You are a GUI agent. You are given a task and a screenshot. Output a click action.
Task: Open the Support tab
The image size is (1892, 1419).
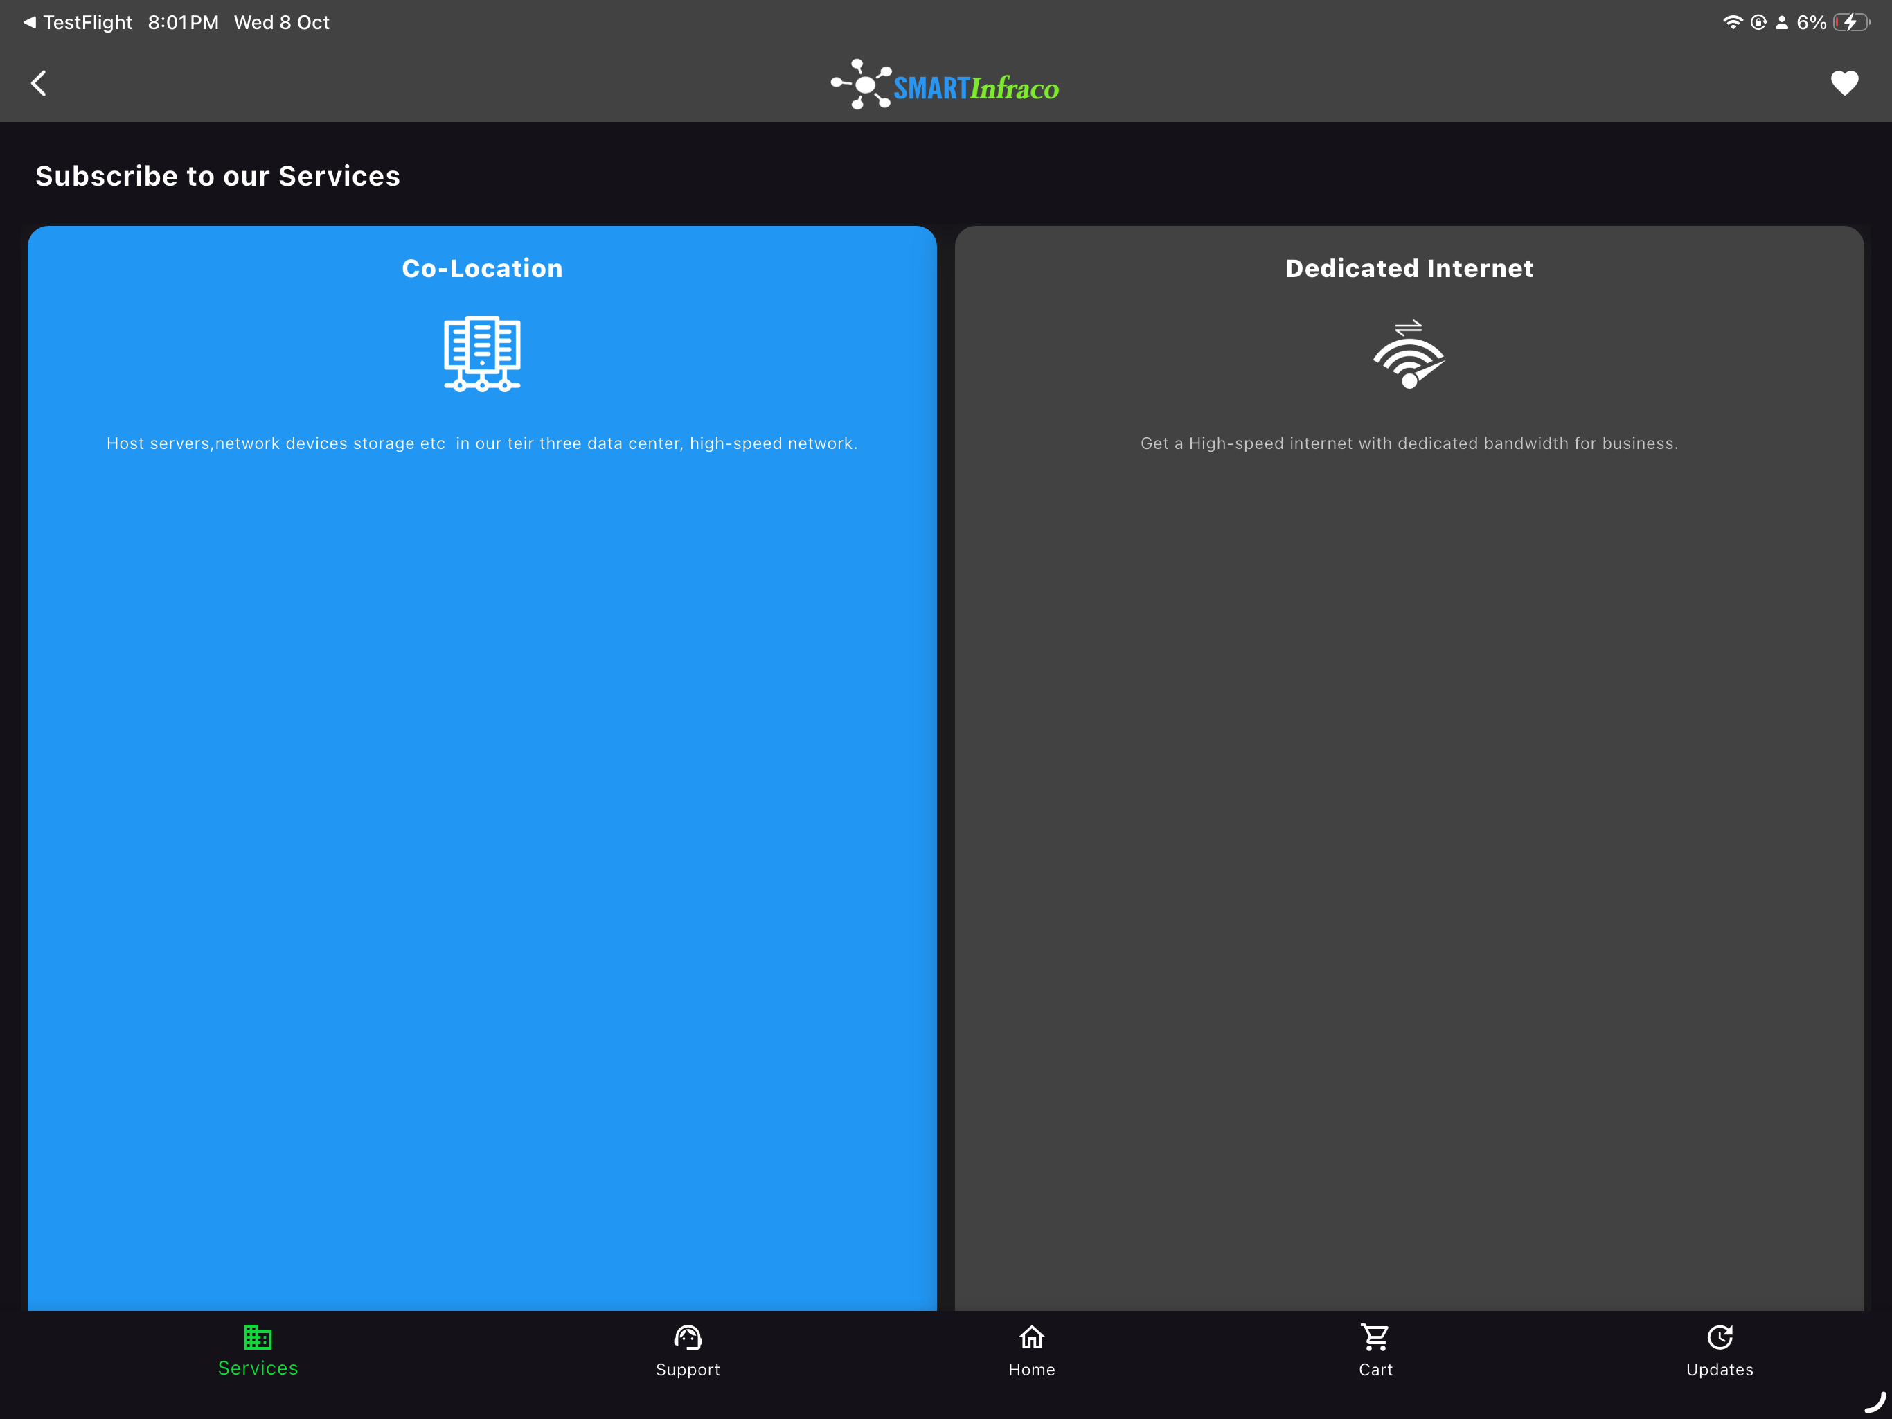688,1350
